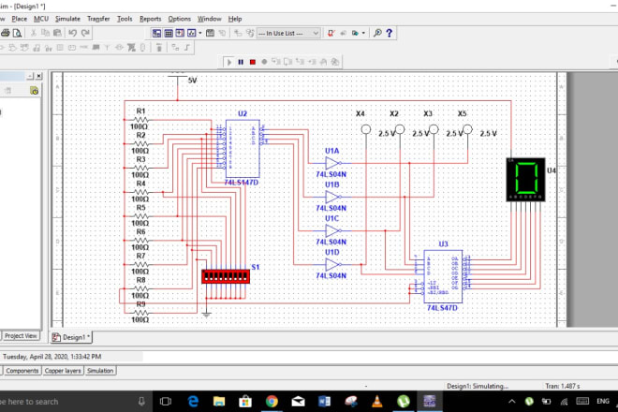The height and width of the screenshot is (412, 618).
Task: Pause the running simulation
Action: (x=241, y=62)
